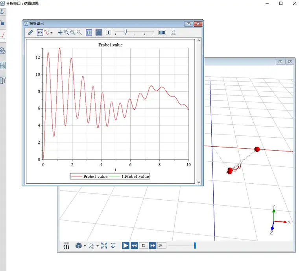Viewport: 299px width, 271px height.
Task: Click Probe1.value red legend entry
Action: click(x=89, y=177)
